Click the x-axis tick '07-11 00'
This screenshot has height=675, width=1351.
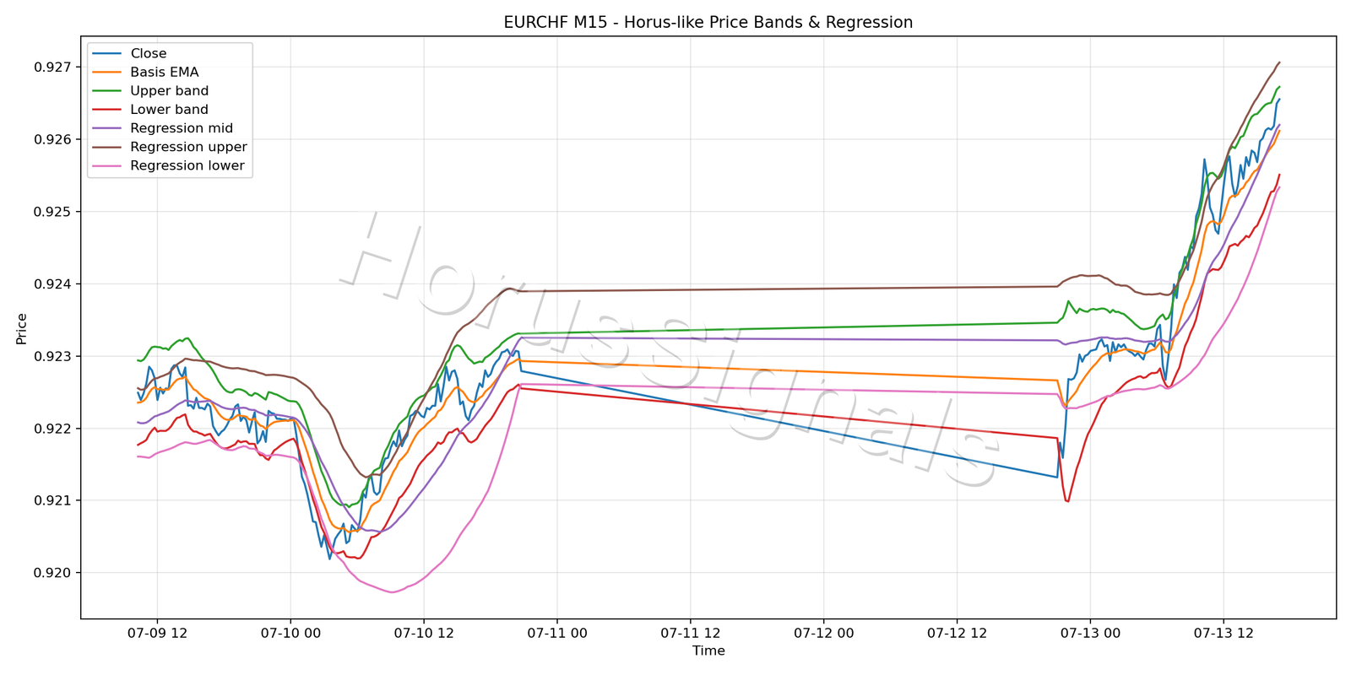557,634
